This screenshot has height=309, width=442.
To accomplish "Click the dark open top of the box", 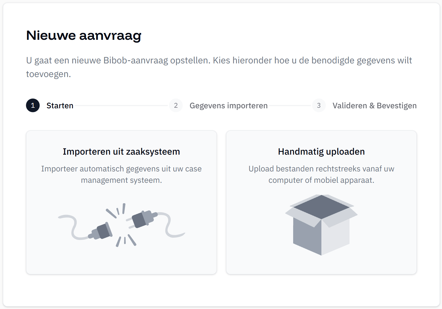I will click(x=321, y=207).
